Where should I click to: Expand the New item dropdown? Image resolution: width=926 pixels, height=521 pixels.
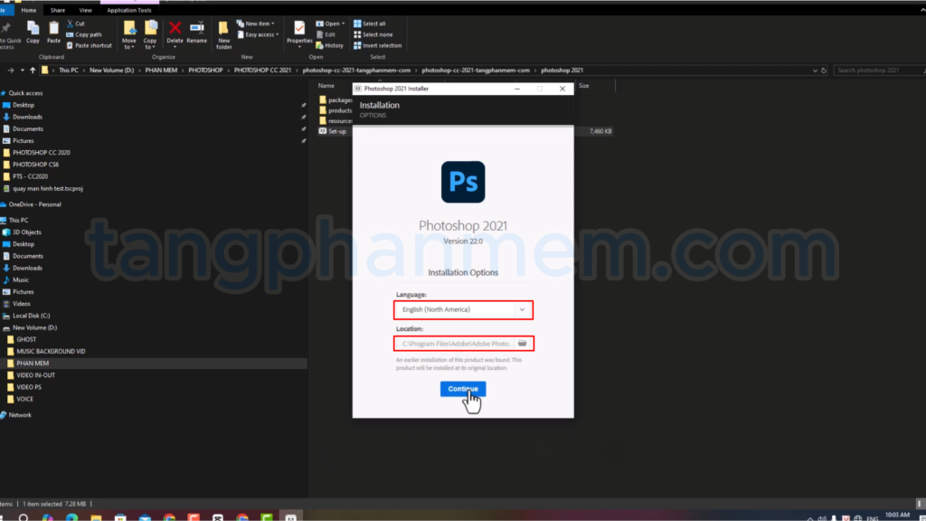259,24
